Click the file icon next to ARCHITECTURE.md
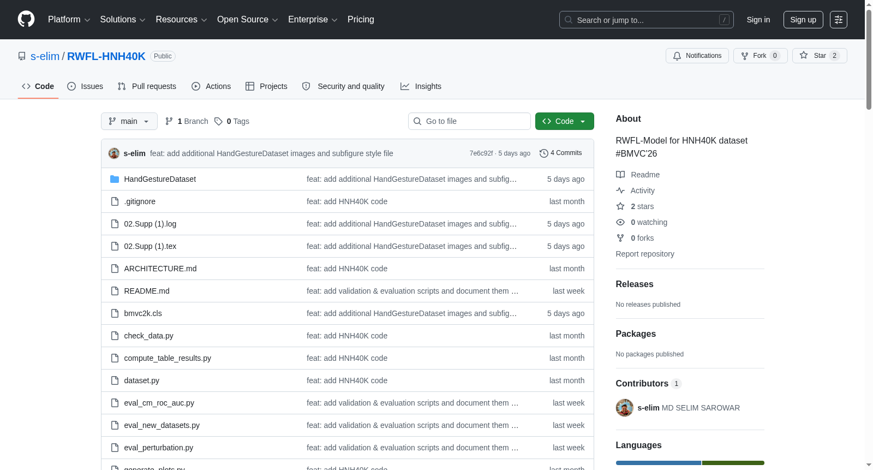The image size is (873, 470). click(x=115, y=269)
